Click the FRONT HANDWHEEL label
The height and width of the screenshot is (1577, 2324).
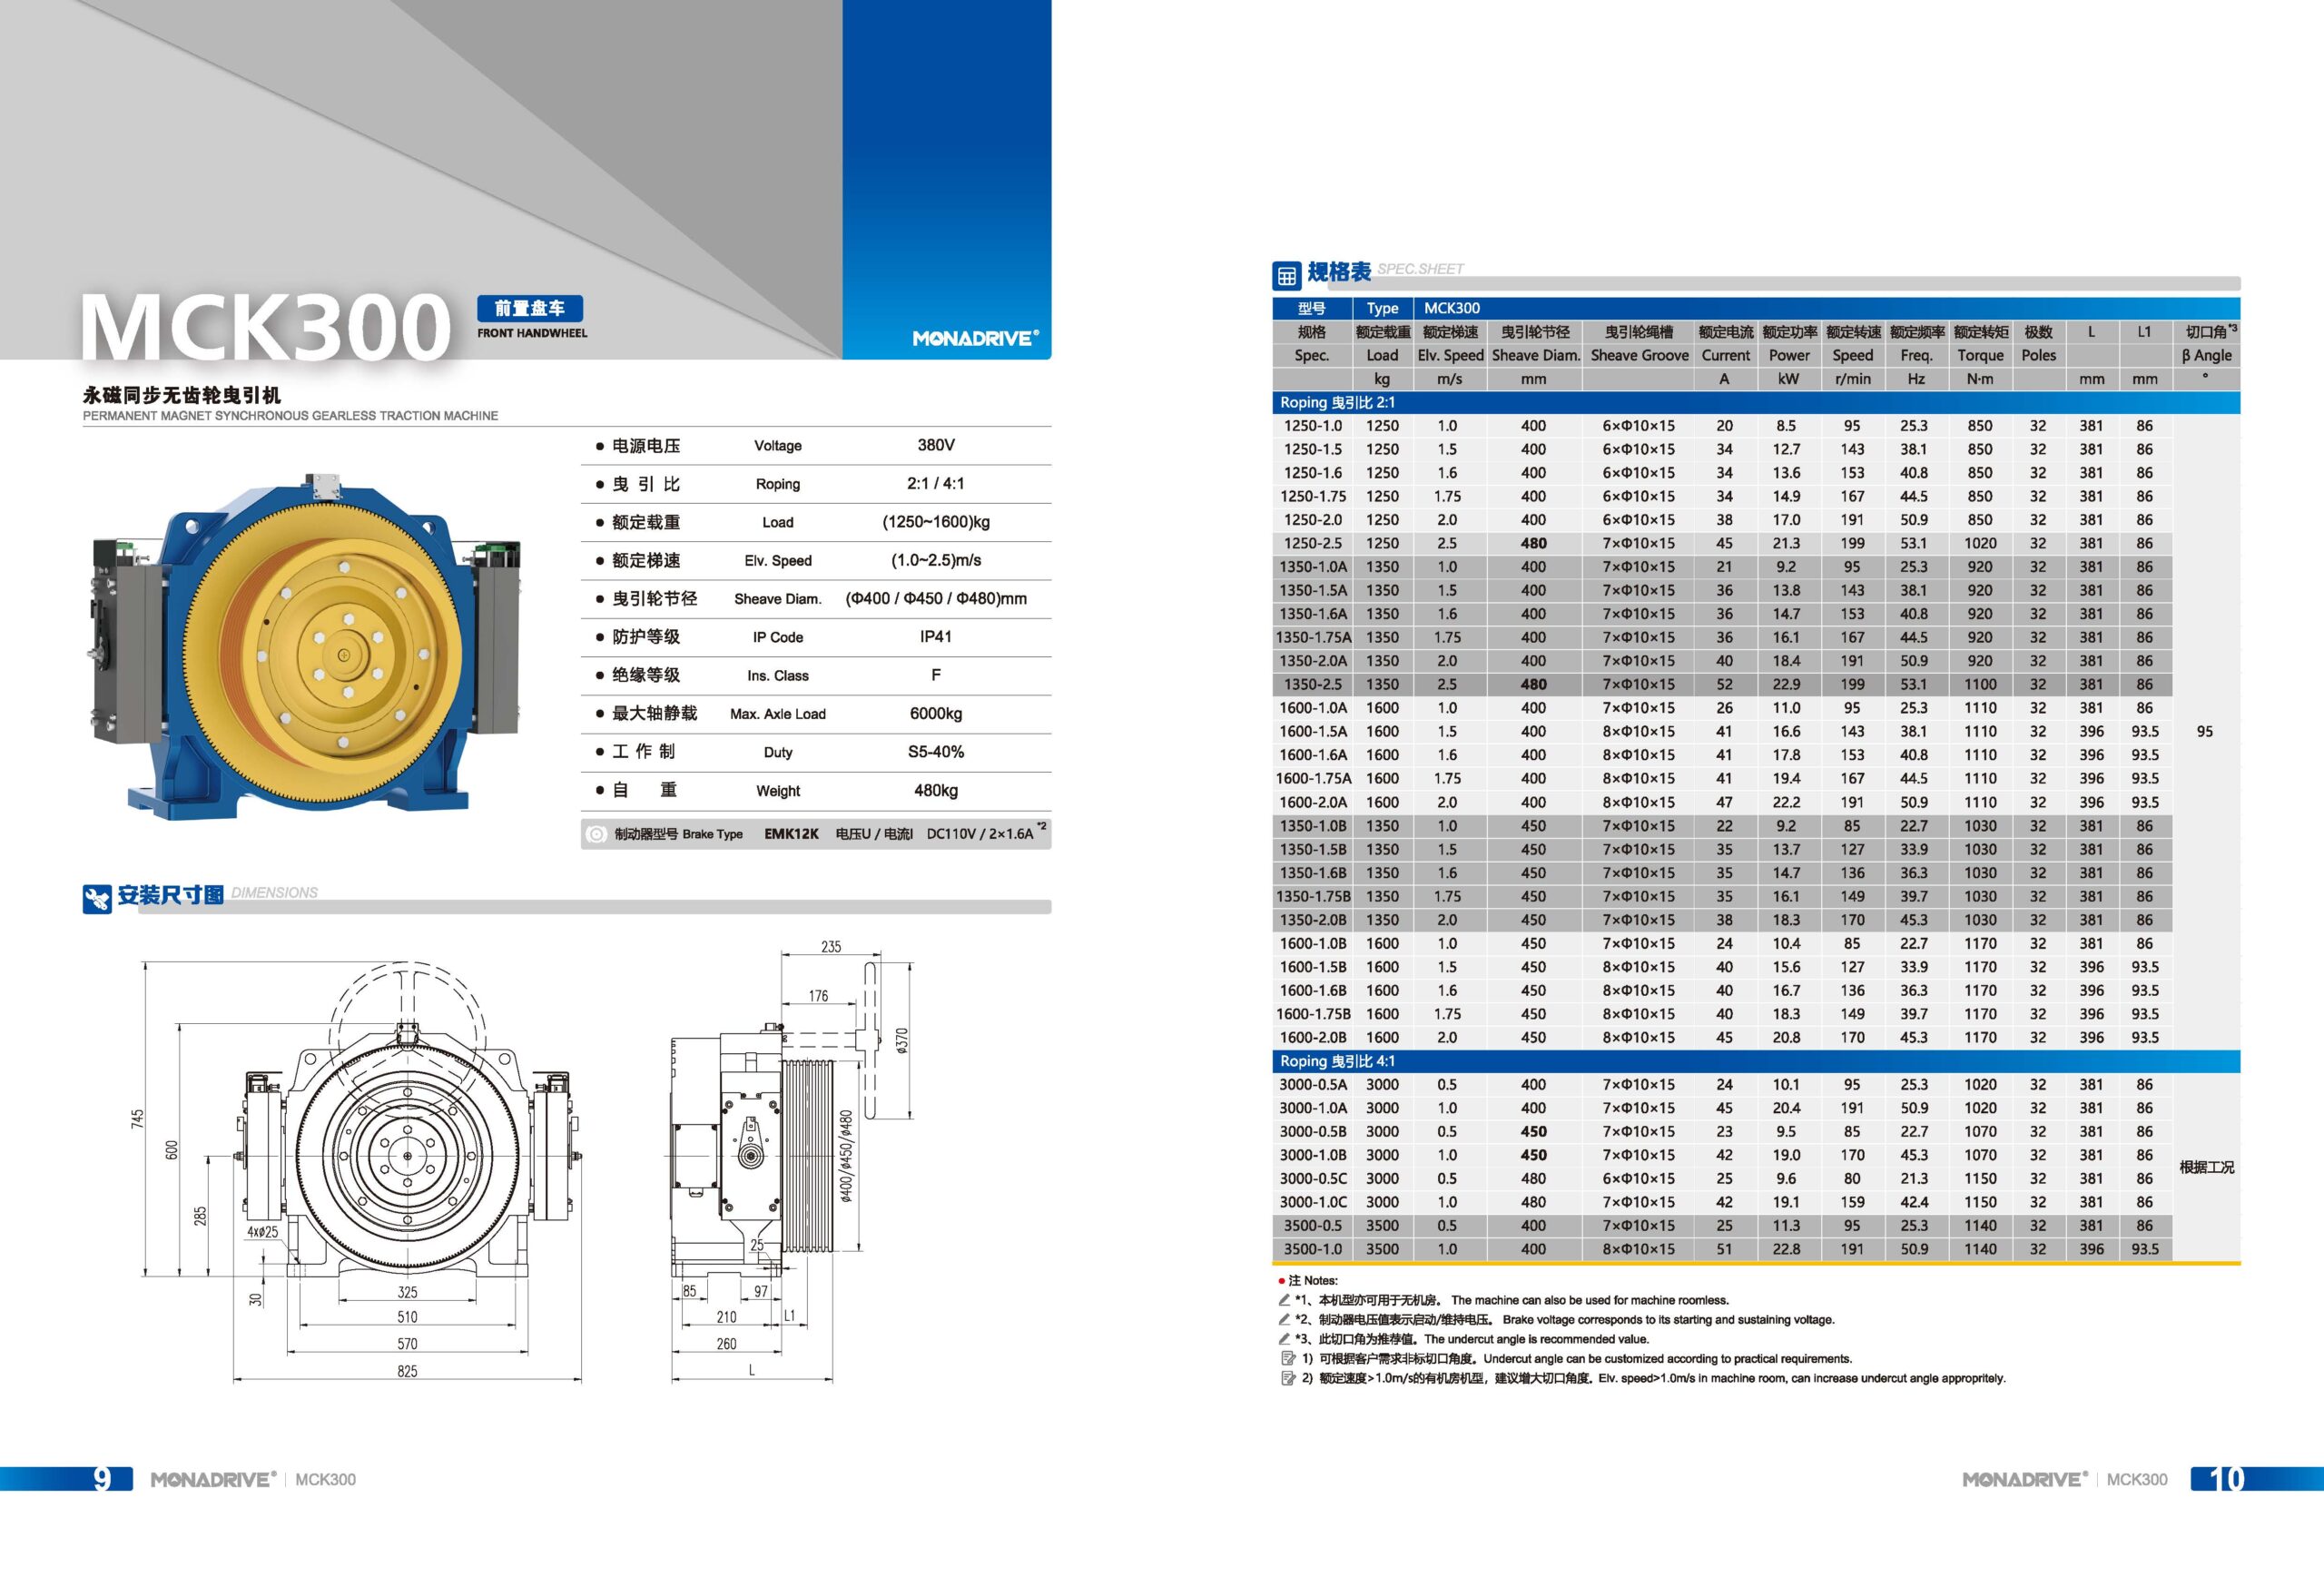point(532,333)
